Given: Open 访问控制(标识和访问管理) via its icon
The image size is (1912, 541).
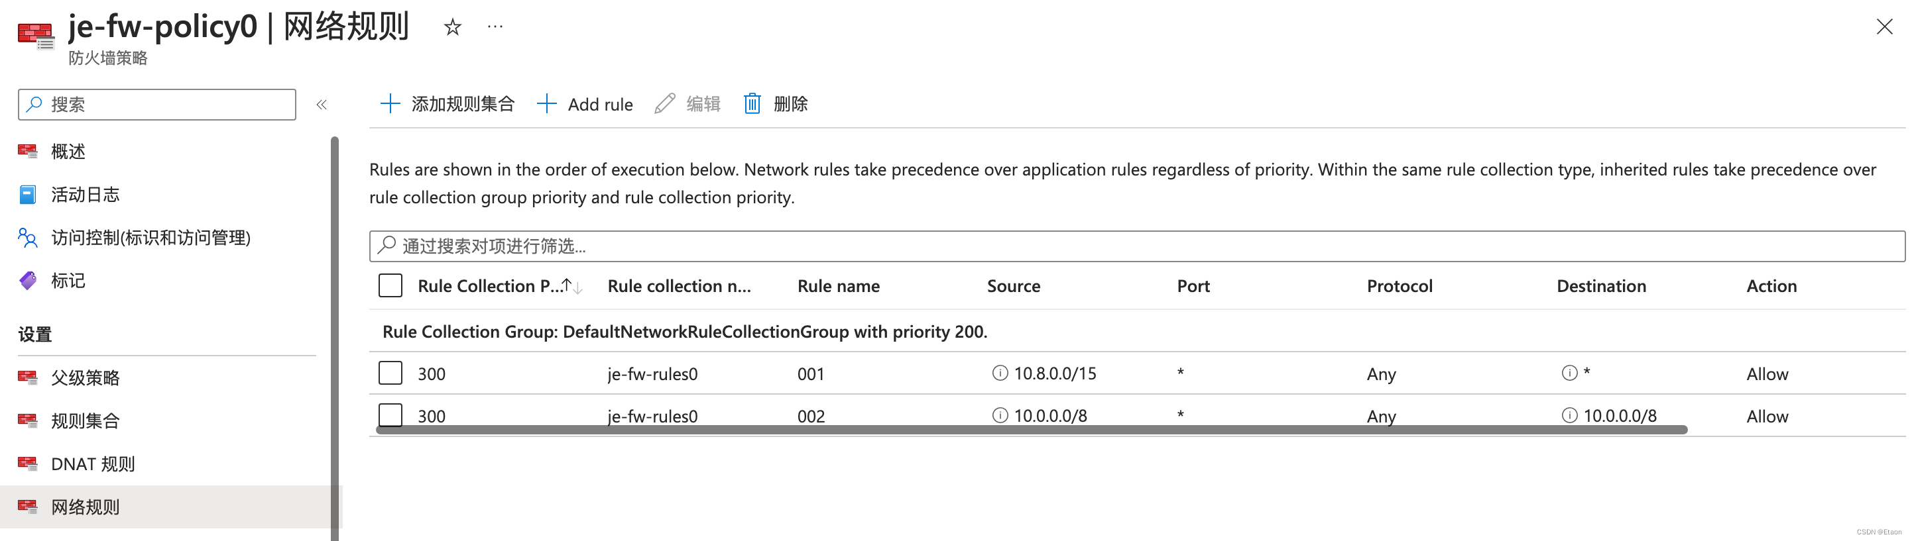Looking at the screenshot, I should pos(27,238).
